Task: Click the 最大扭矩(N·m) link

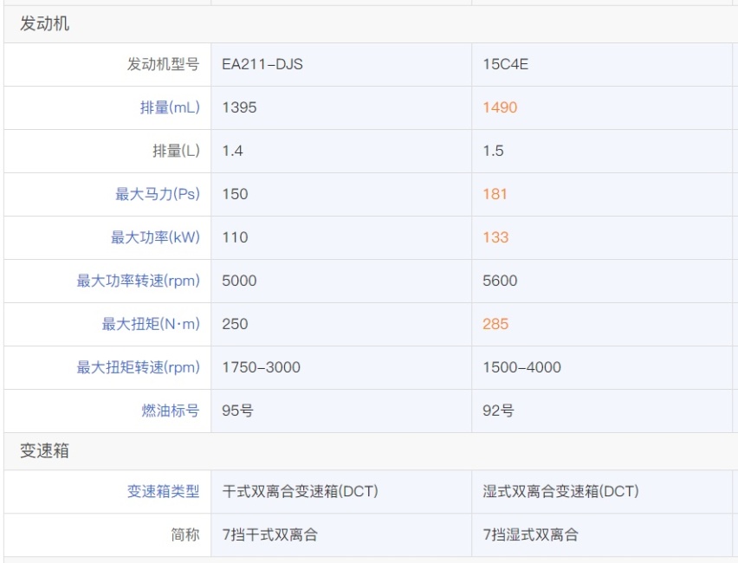Action: point(151,324)
